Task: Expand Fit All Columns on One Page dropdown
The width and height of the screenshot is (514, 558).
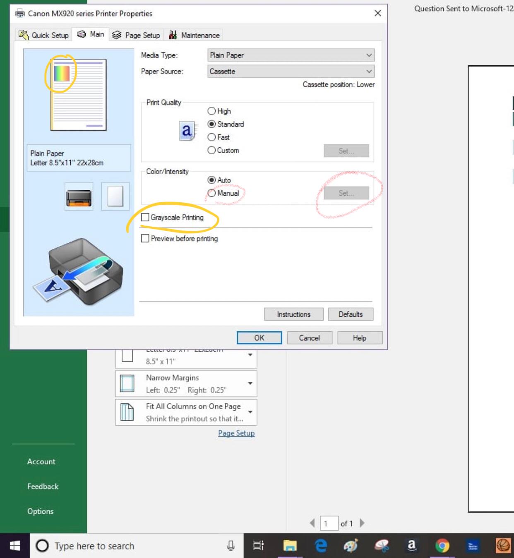Action: (250, 412)
